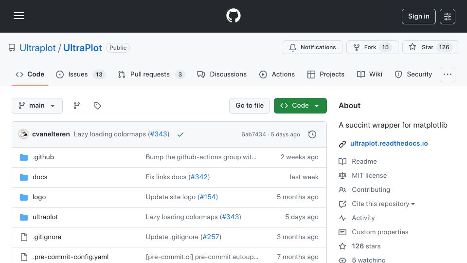Open the .pre-commit-config.yaml file
The image size is (467, 263).
(x=71, y=257)
